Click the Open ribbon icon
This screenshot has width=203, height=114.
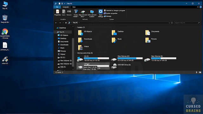click(63, 13)
